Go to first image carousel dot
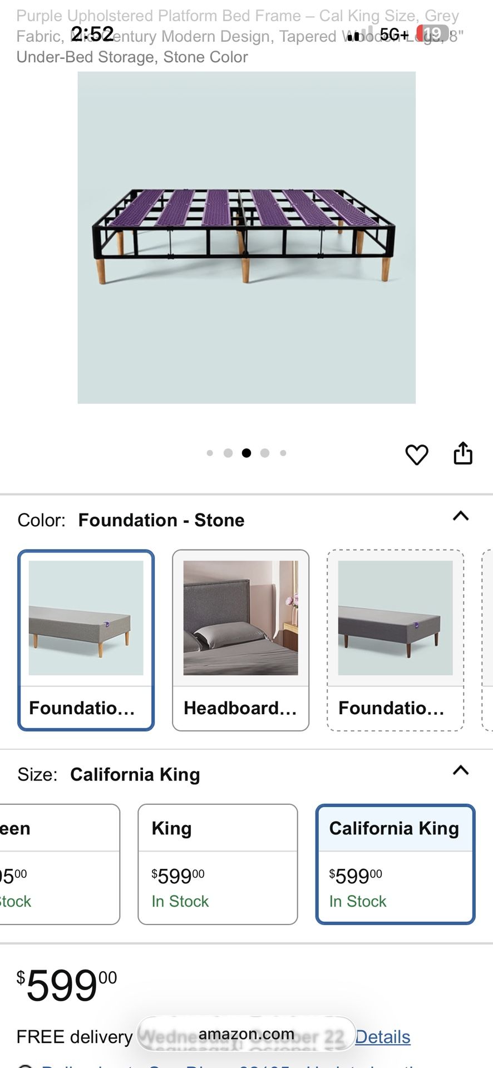493x1068 pixels. (210, 453)
